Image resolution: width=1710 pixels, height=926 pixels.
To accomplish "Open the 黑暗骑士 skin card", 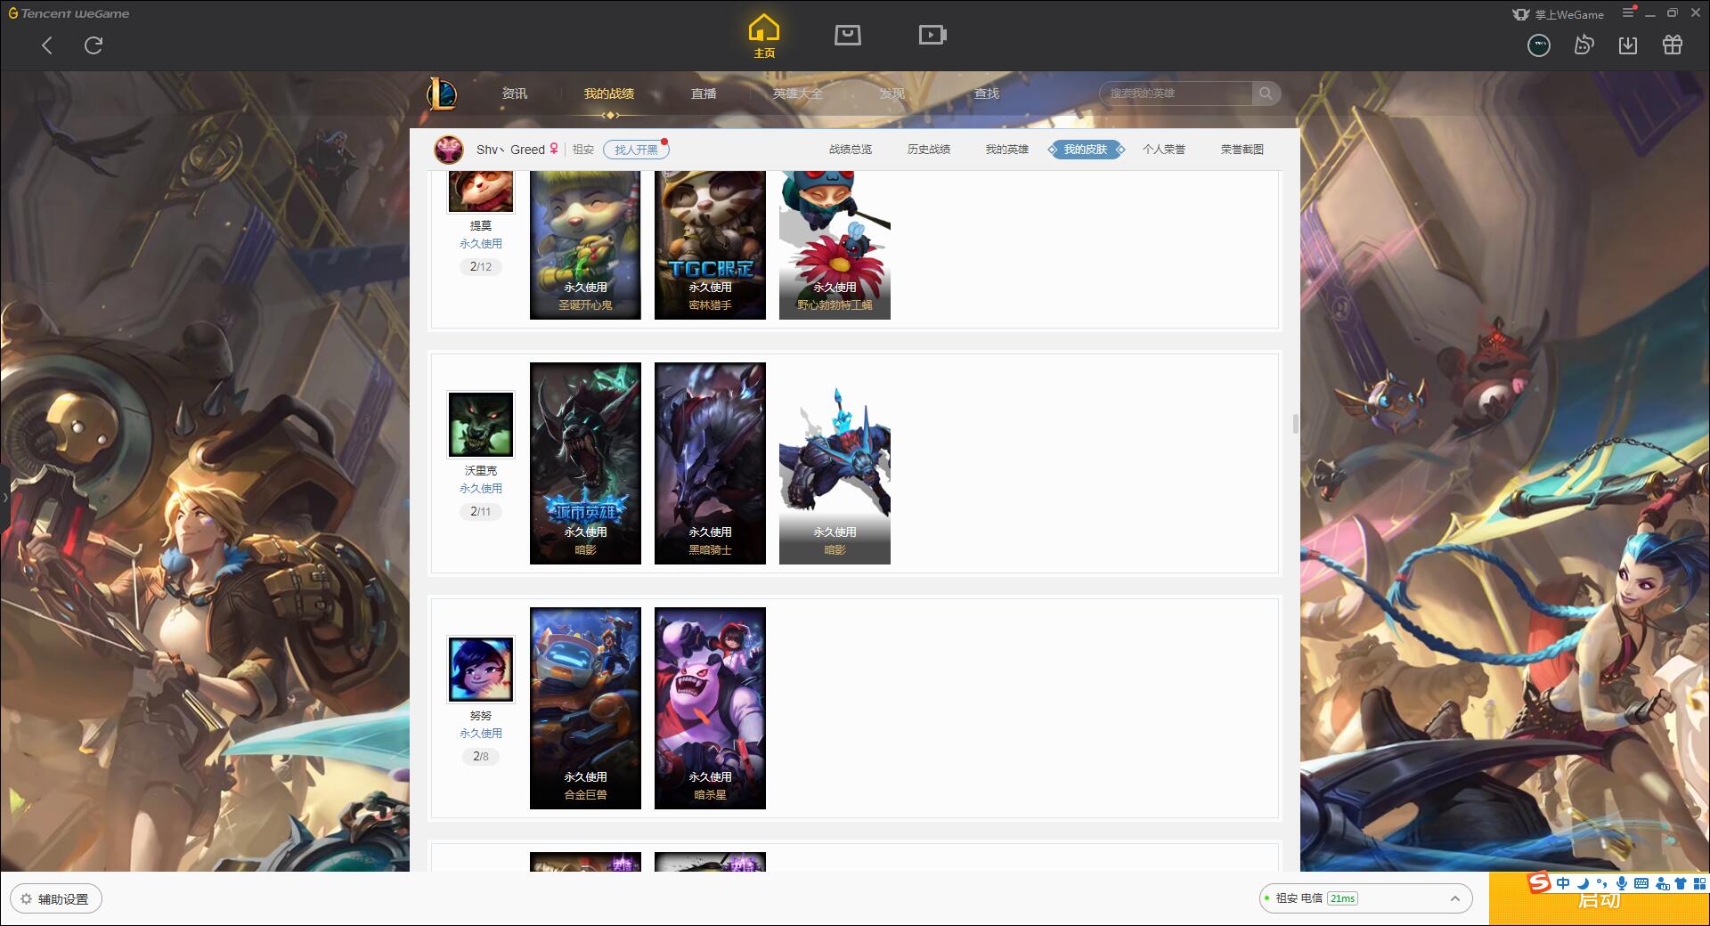I will [x=710, y=463].
